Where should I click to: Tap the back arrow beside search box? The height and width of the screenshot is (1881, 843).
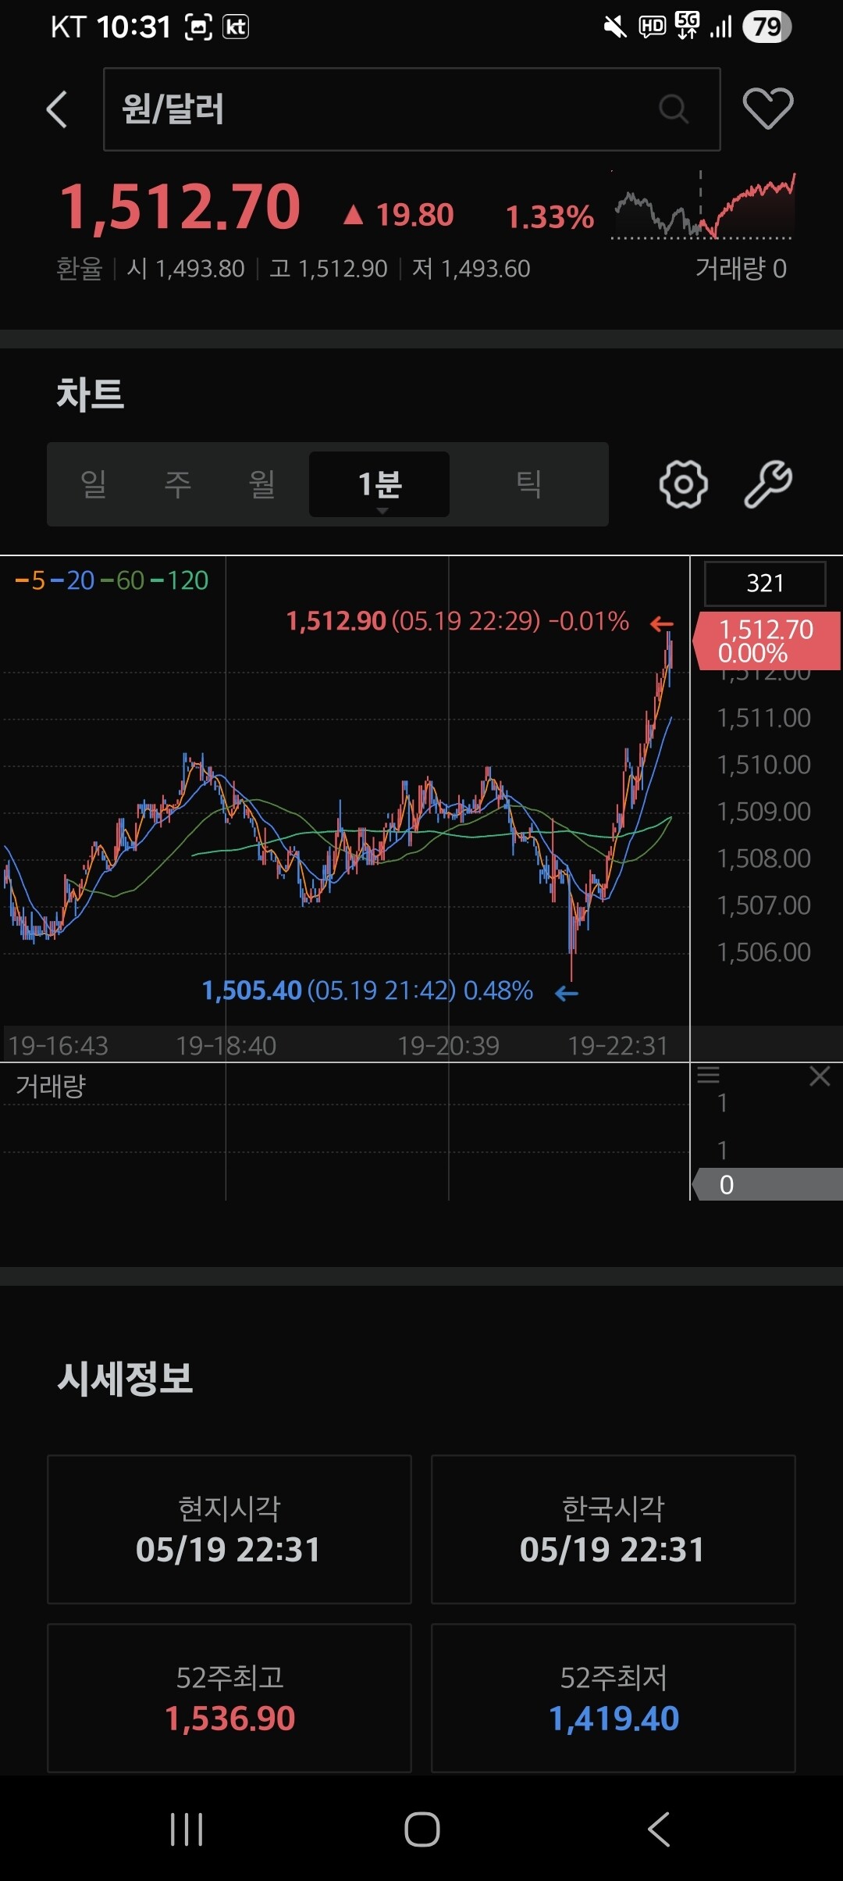[57, 109]
